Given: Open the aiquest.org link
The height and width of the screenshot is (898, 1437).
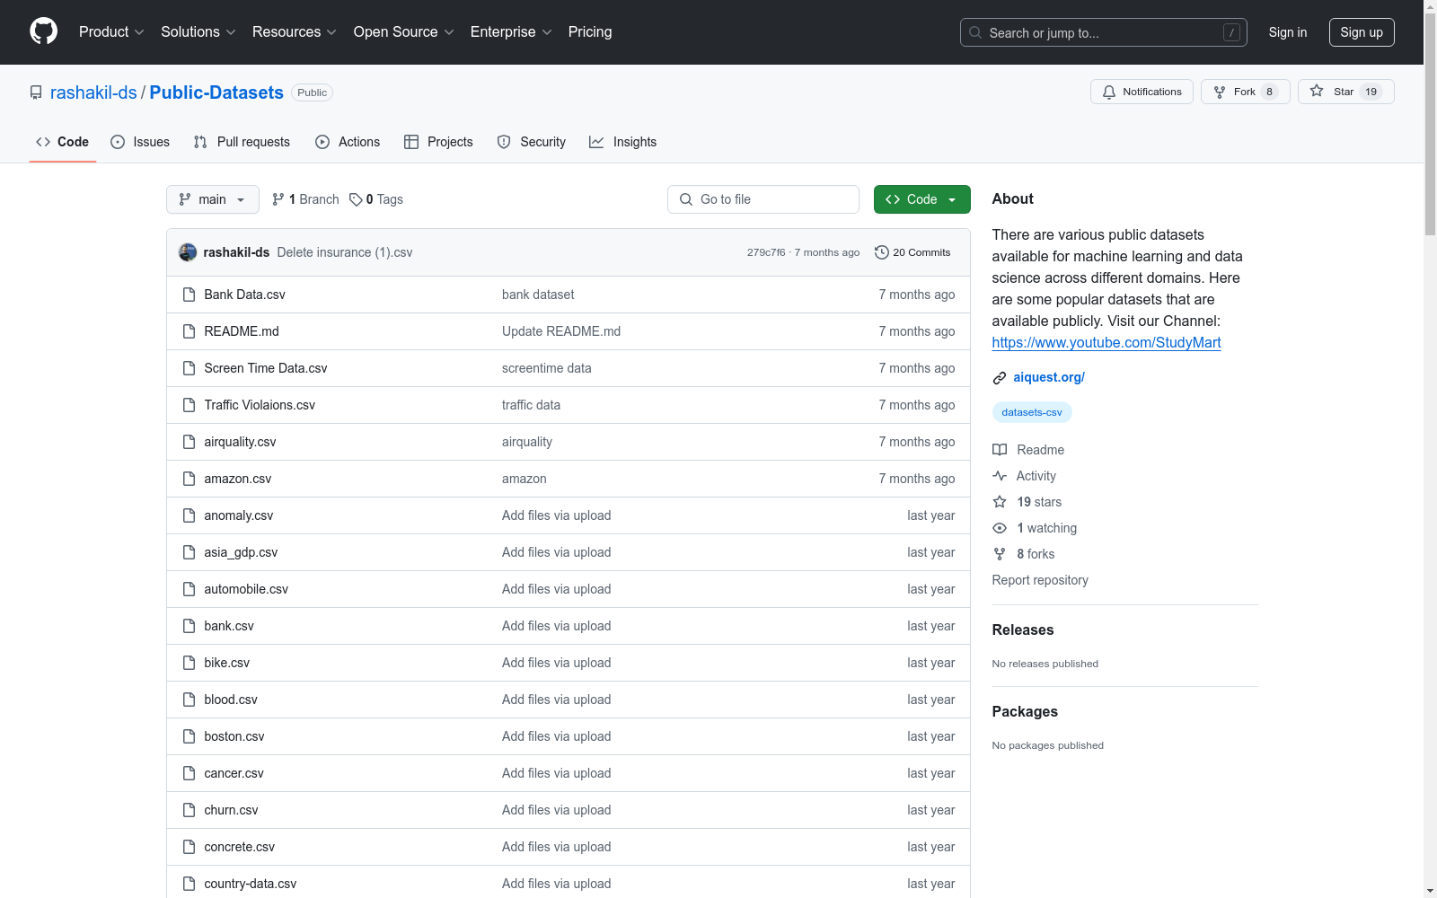Looking at the screenshot, I should (x=1049, y=377).
